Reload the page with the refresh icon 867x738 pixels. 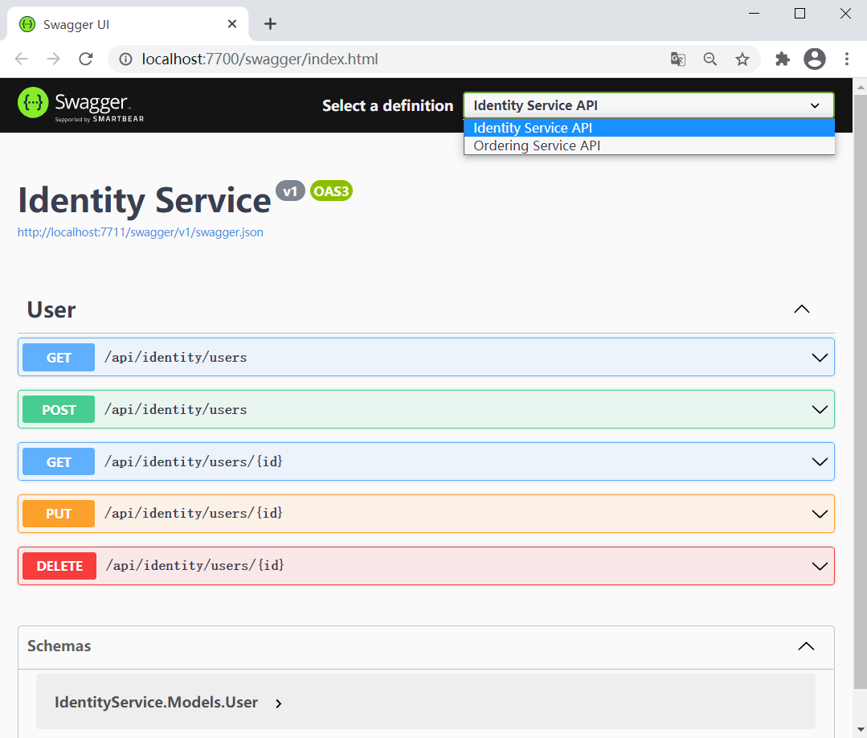(86, 59)
